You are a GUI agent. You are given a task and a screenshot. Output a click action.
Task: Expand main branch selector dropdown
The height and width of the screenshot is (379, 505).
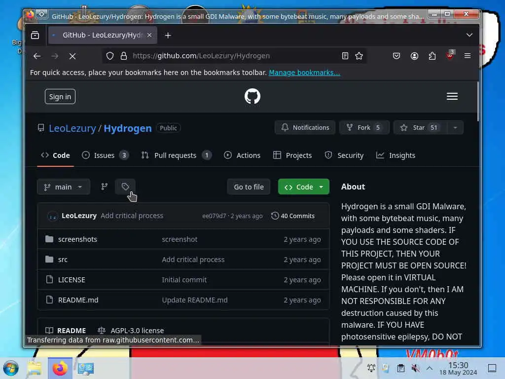[64, 187]
